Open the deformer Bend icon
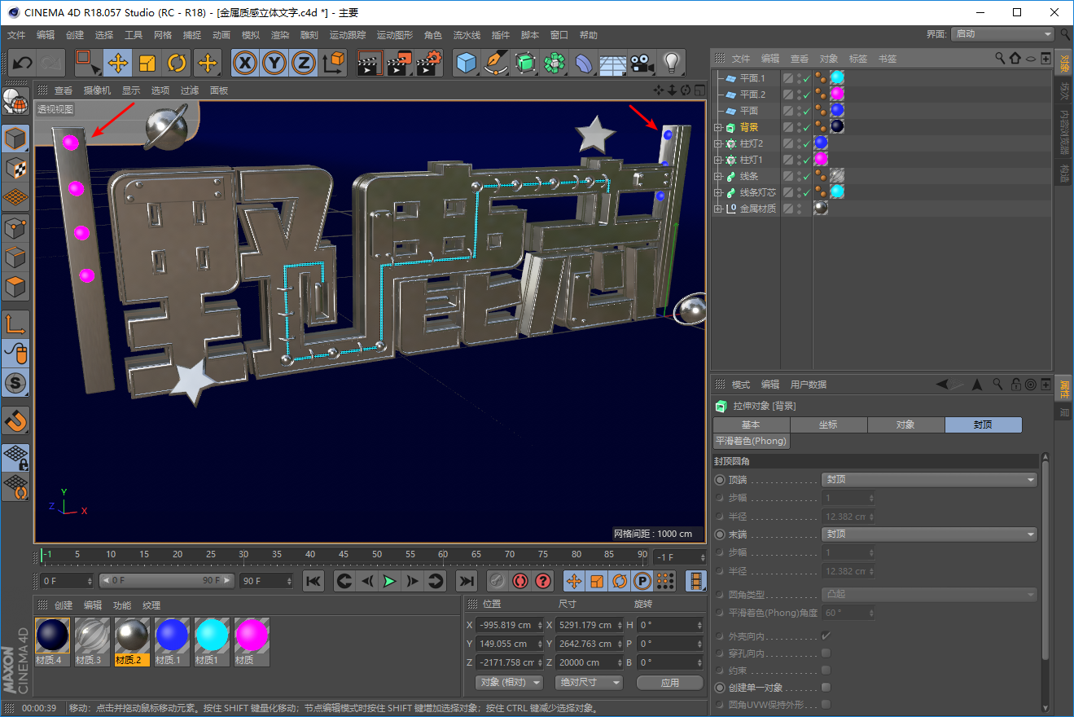The image size is (1074, 717). [584, 63]
